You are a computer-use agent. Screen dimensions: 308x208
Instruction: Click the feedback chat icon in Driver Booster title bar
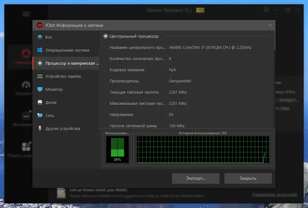pos(266,10)
